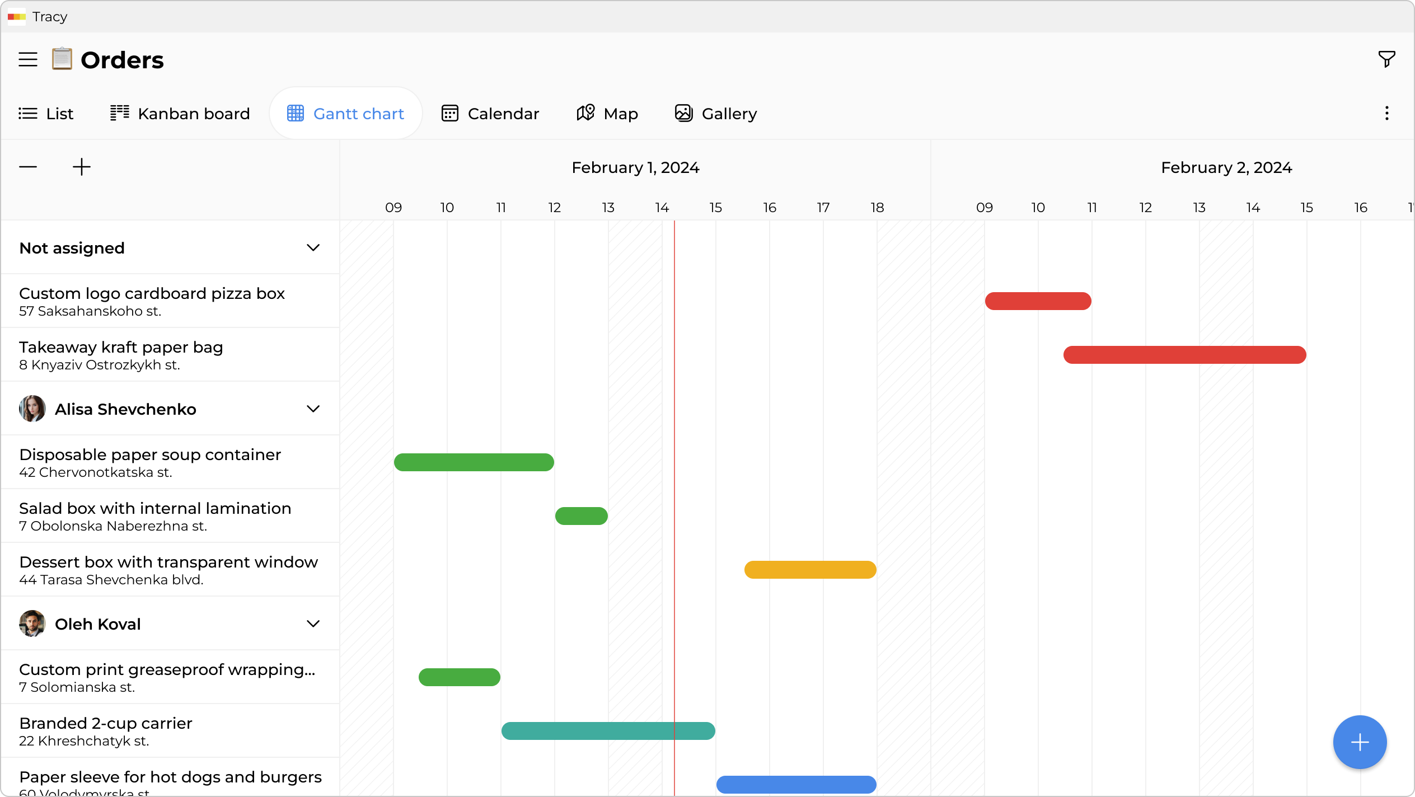The image size is (1415, 797).
Task: Zoom out the Gantt timeline with minus icon
Action: (x=27, y=166)
